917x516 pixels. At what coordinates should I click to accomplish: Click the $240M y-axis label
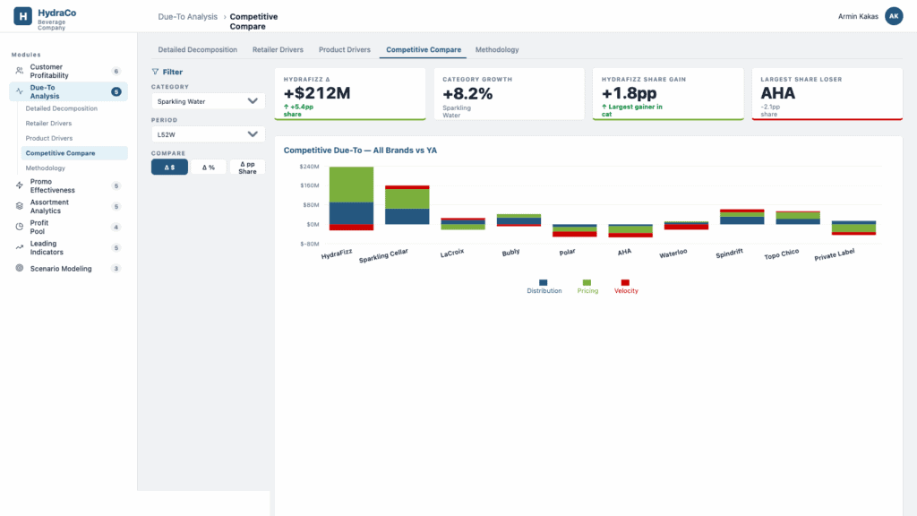click(309, 167)
